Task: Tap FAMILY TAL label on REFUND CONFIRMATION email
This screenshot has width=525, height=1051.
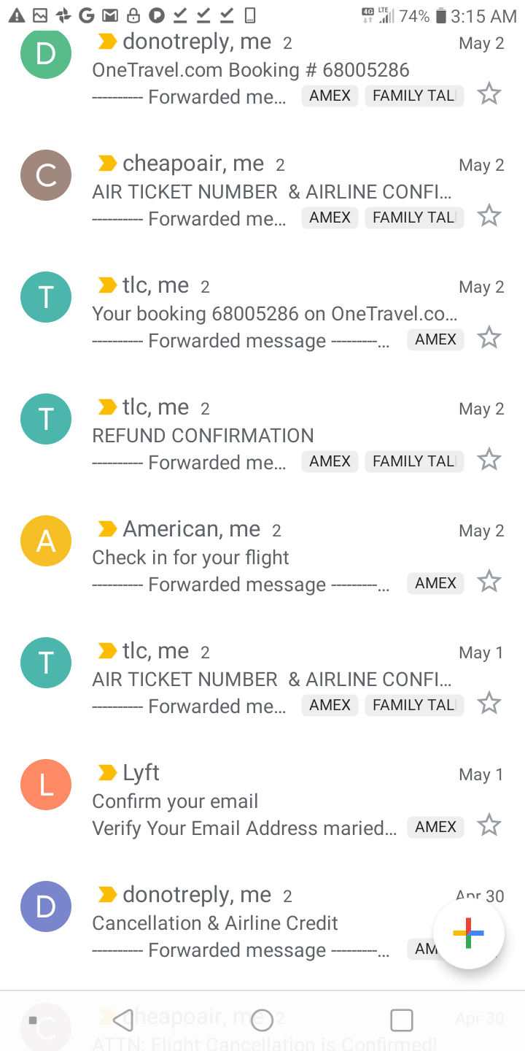Action: click(x=414, y=461)
